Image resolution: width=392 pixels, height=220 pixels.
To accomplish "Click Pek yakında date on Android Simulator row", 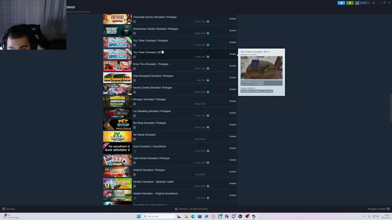I will (200, 174).
